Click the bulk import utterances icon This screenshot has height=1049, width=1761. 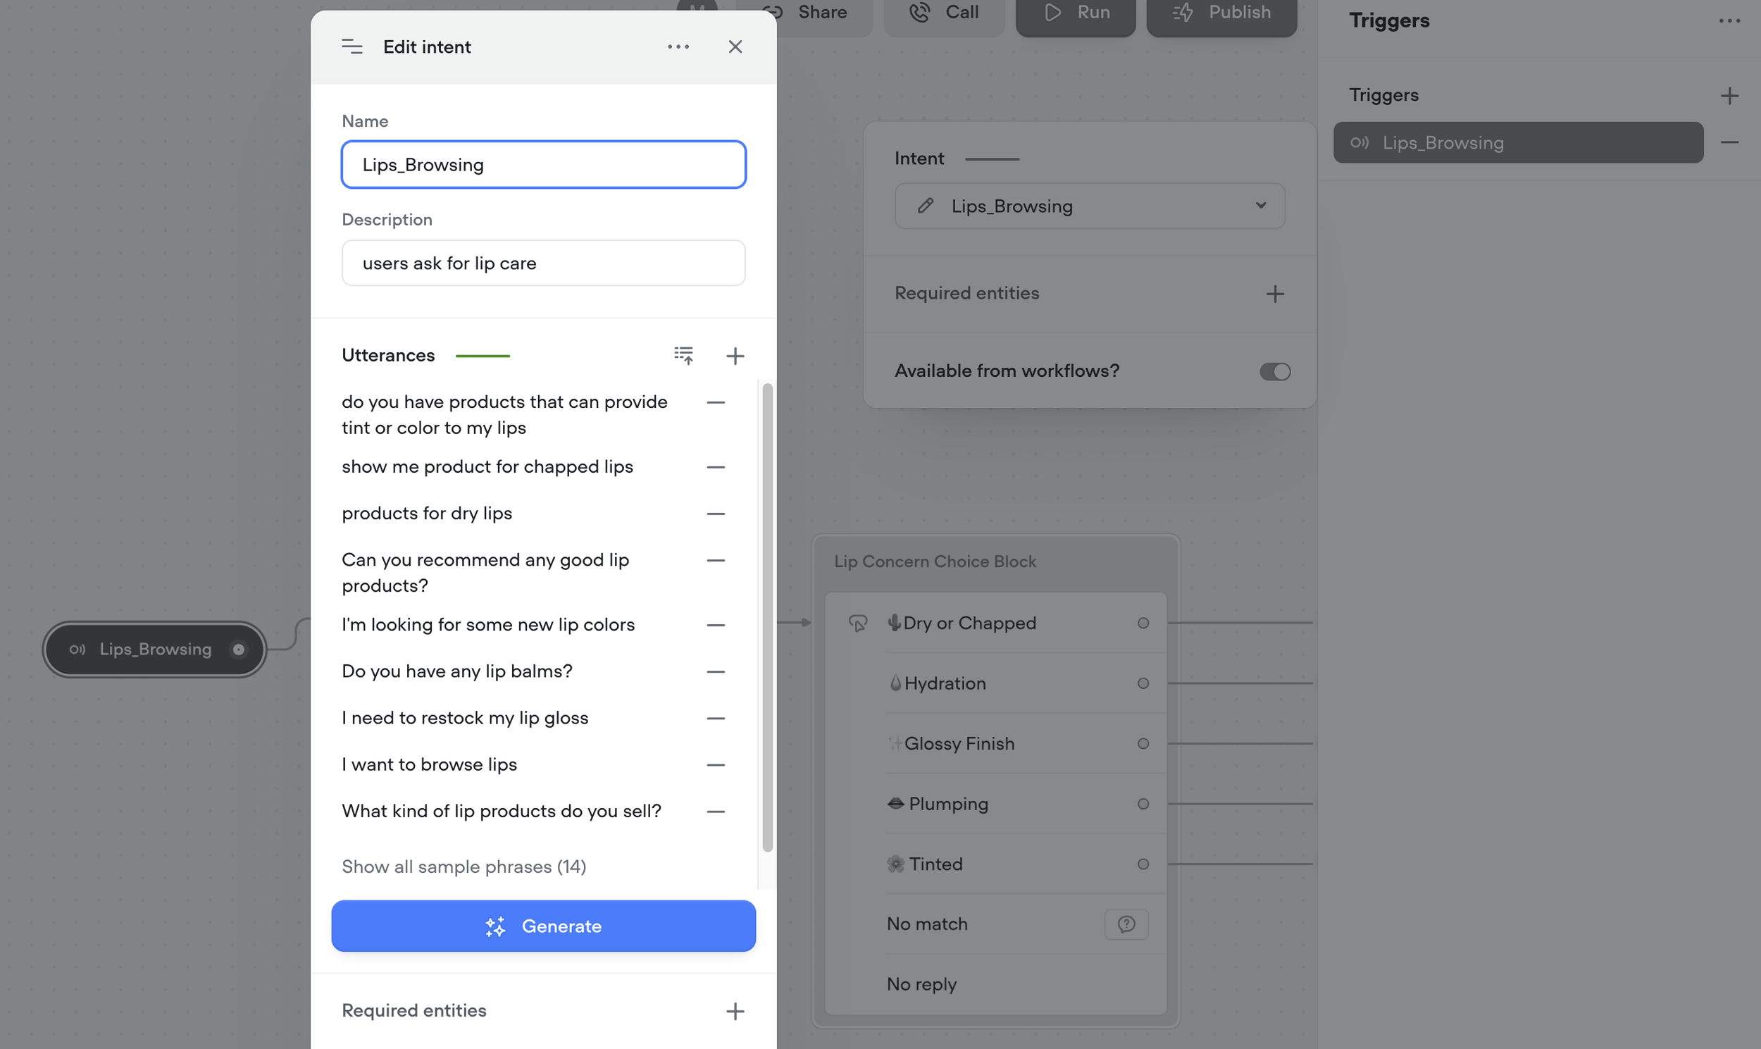pyautogui.click(x=683, y=355)
